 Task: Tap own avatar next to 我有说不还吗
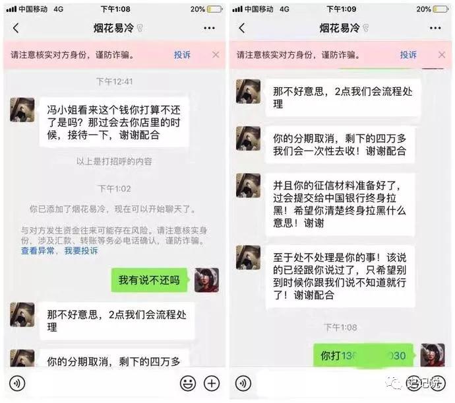[206, 280]
